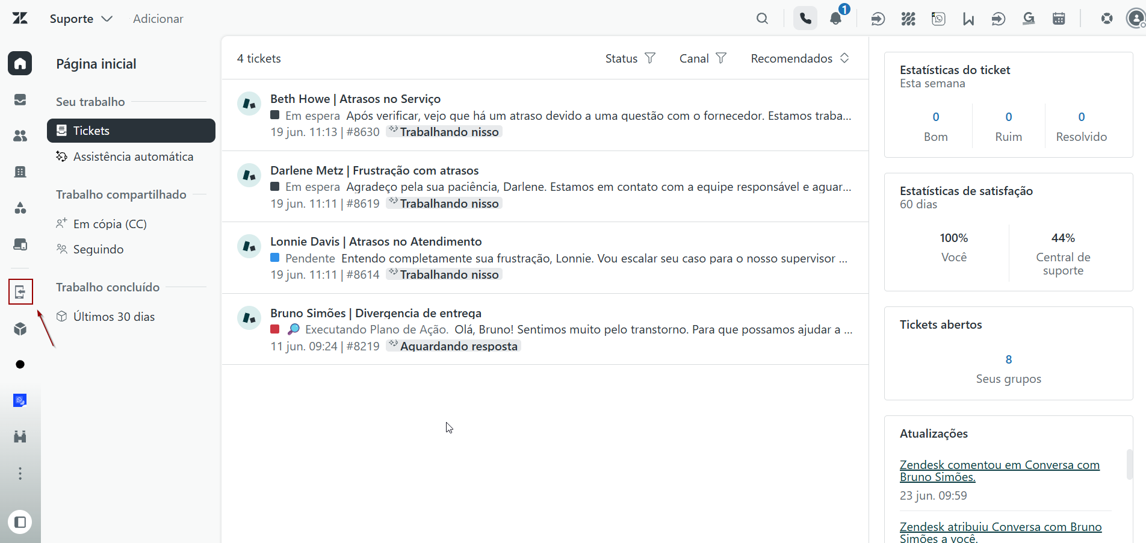Open the Customers people icon in sidebar
1146x543 pixels.
coord(20,136)
